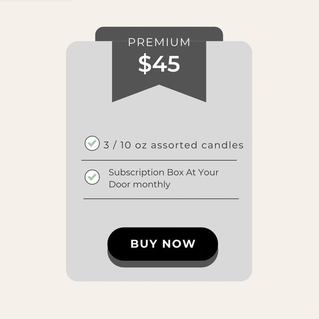319x319 pixels.
Task: Click the word 'assorted' in the first feature
Action: coord(174,145)
